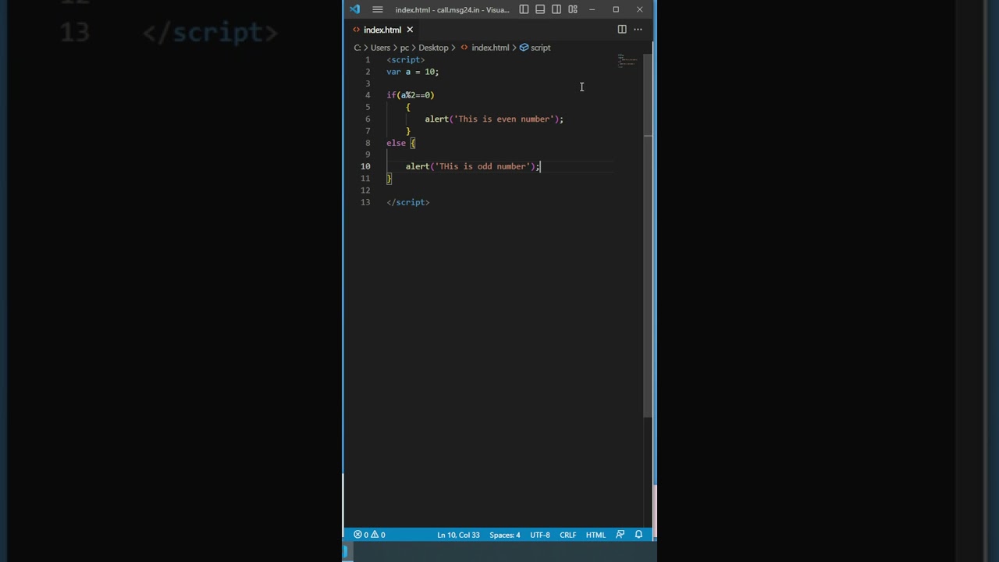Change line ending via CRLF
Viewport: 999px width, 562px height.
[567, 535]
